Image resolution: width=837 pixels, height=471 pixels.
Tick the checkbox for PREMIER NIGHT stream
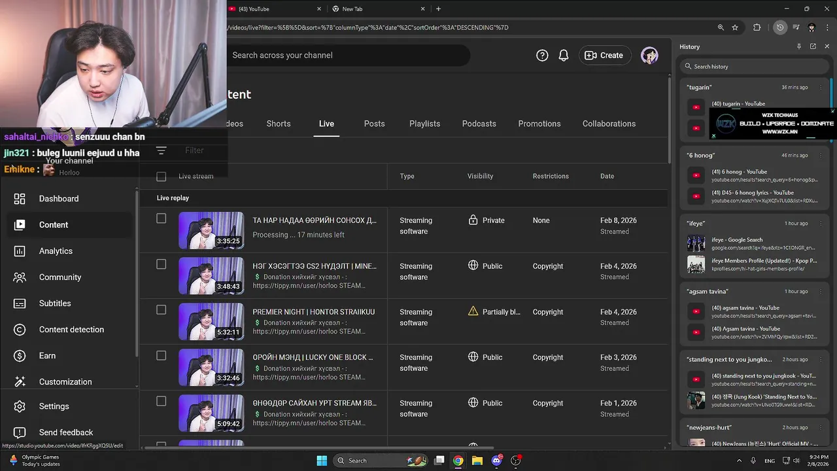point(162,310)
